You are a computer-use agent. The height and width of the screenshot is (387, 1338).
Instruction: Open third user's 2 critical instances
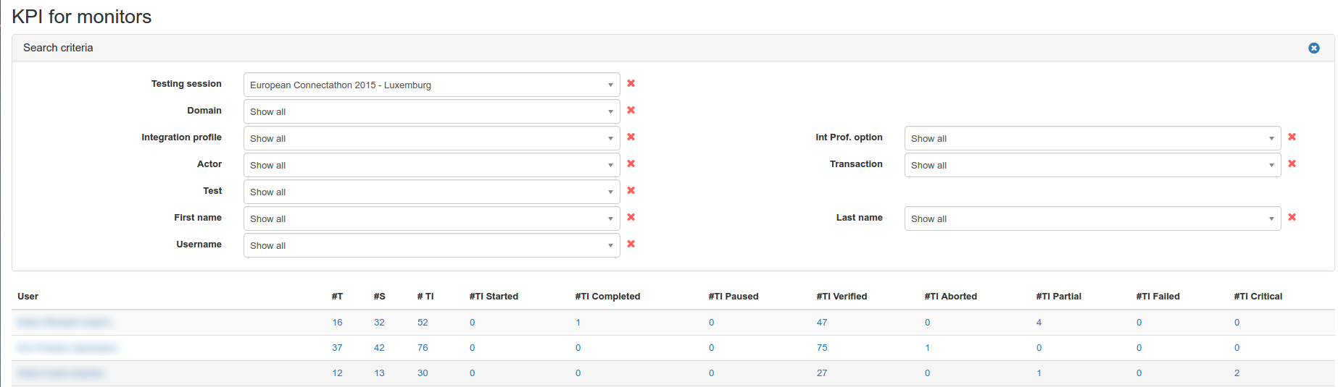coord(1237,373)
